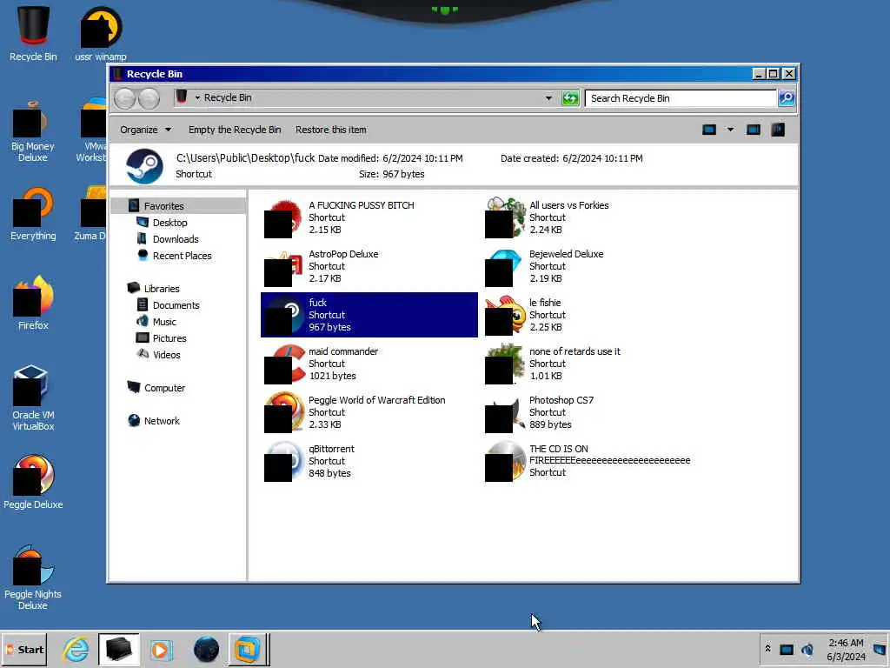Image resolution: width=890 pixels, height=668 pixels.
Task: Click the Change your view icon
Action: coord(709,130)
